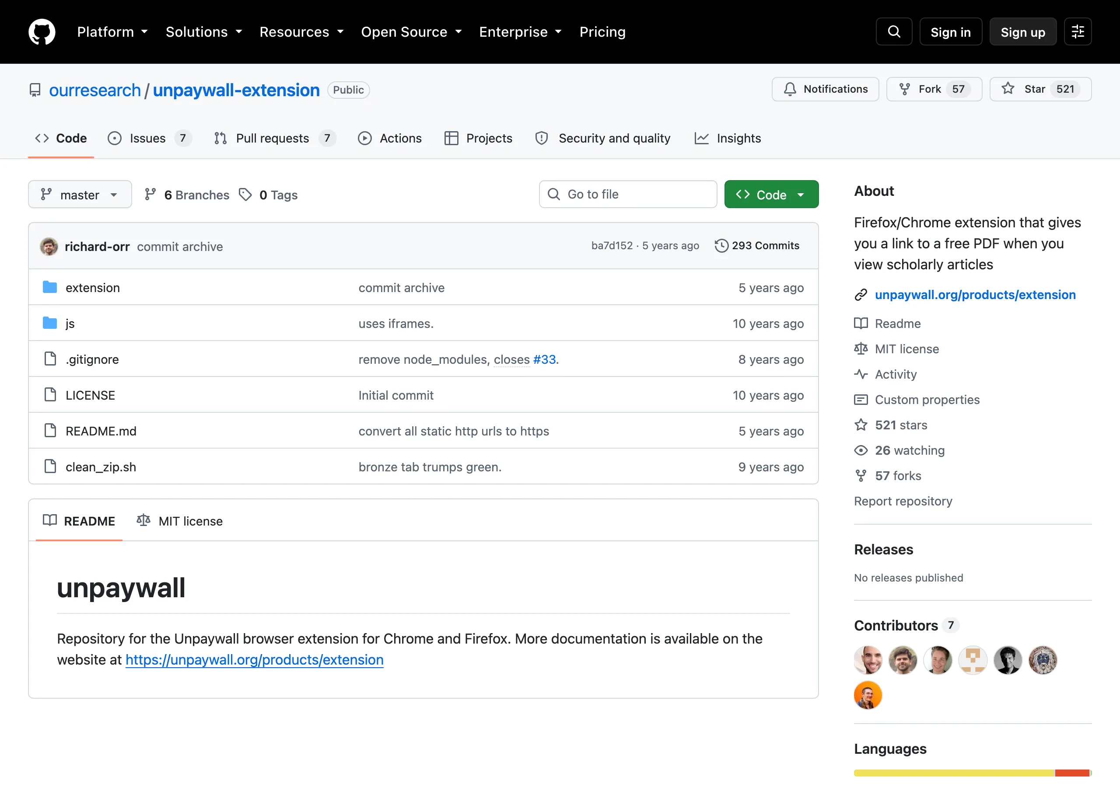The width and height of the screenshot is (1120, 787).
Task: Select the README tab in file viewer
Action: pyautogui.click(x=79, y=521)
